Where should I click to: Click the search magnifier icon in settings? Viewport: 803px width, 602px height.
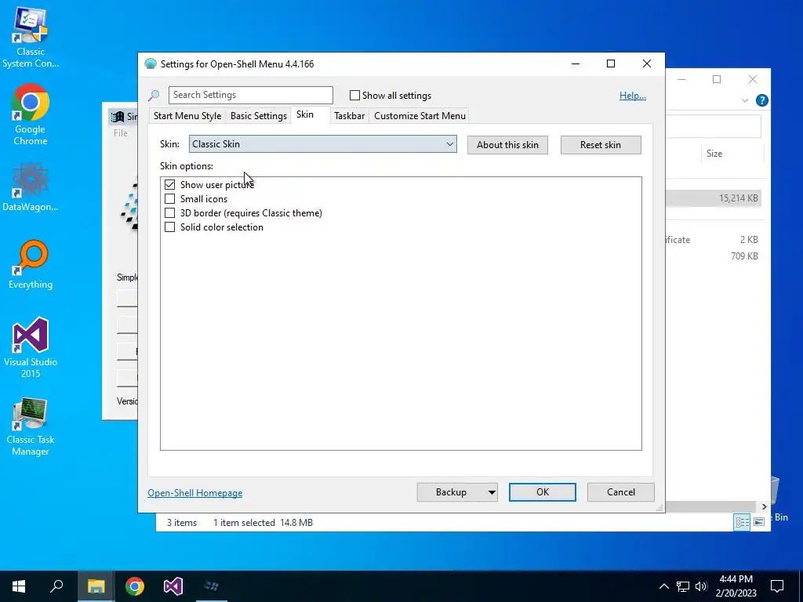(x=154, y=95)
